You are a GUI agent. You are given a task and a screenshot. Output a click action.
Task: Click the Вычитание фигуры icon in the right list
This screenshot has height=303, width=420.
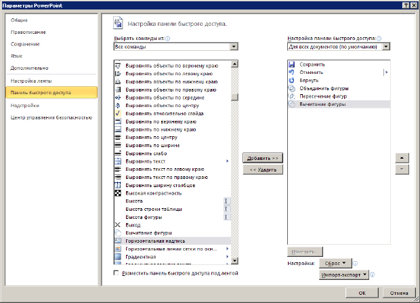(x=292, y=104)
